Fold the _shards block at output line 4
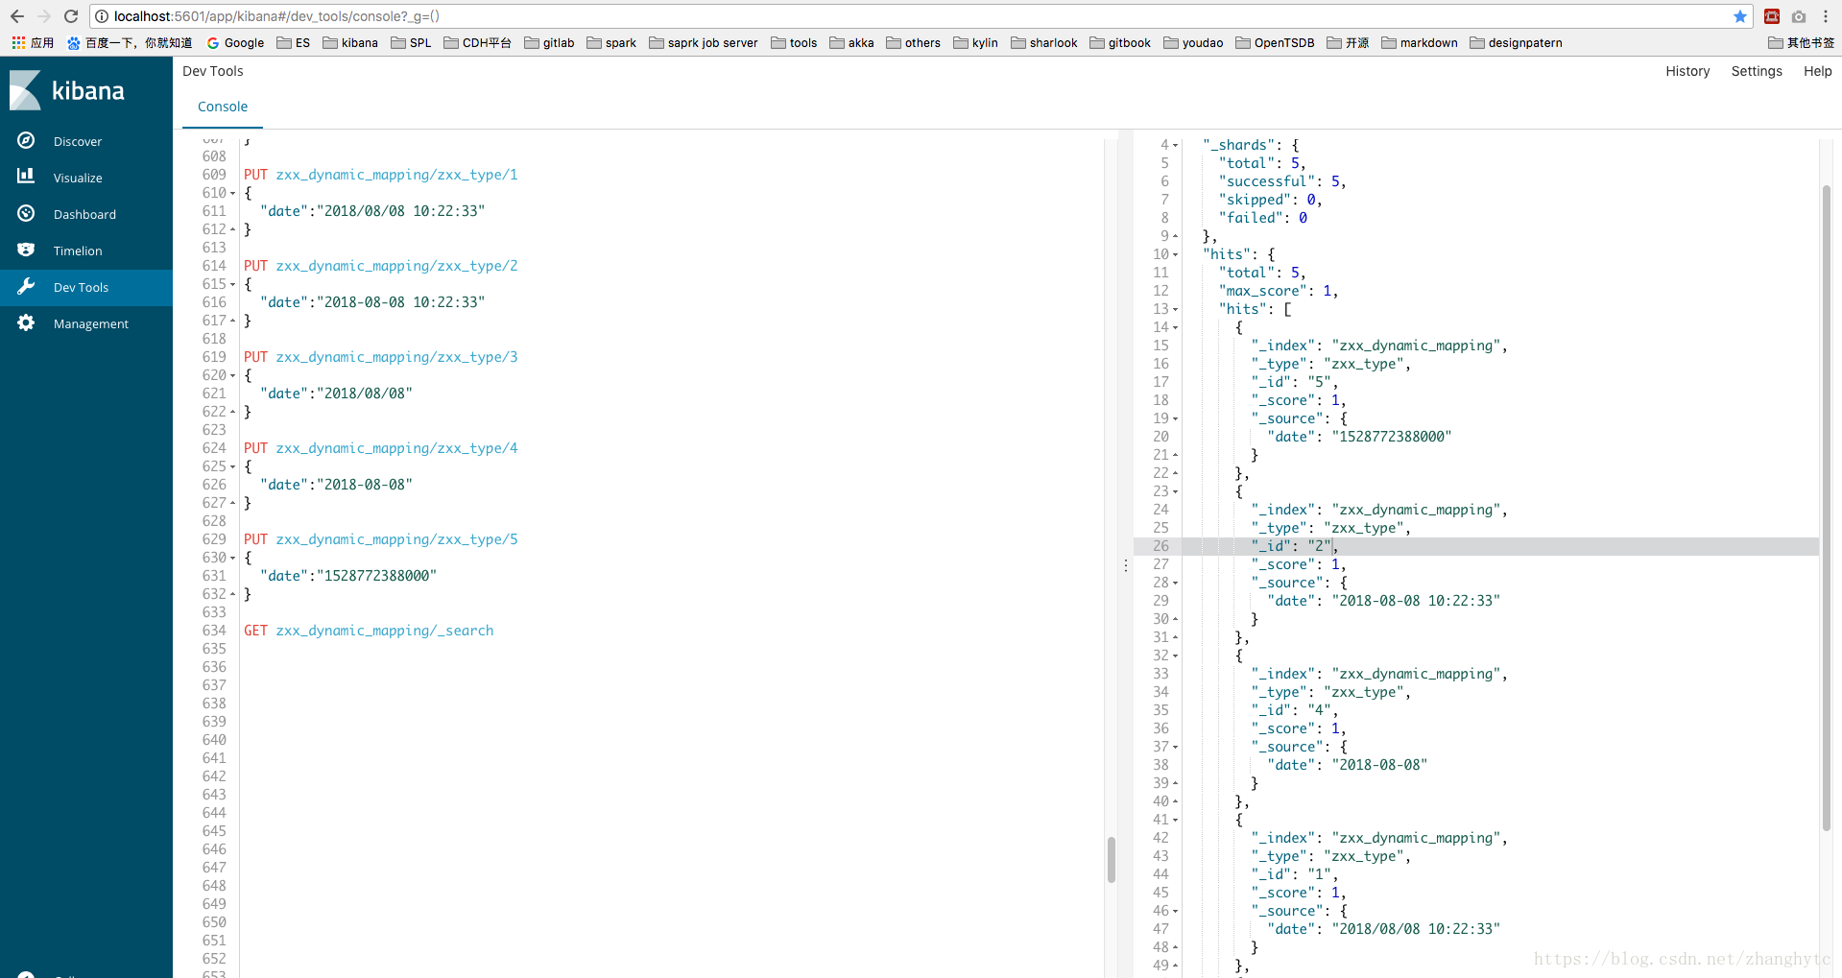1842x978 pixels. tap(1175, 145)
